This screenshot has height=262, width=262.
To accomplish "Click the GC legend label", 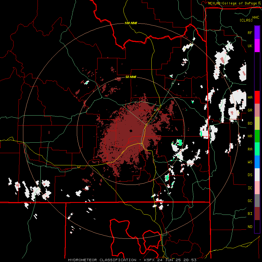I will [x=250, y=201].
